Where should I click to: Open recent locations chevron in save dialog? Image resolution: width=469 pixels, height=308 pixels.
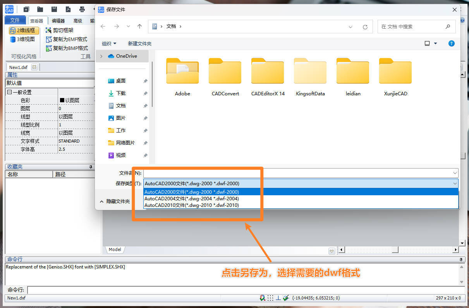pos(128,26)
